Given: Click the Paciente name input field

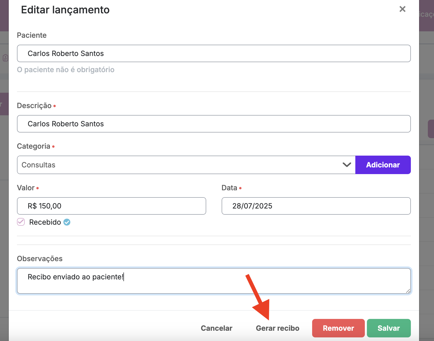Looking at the screenshot, I should (214, 53).
